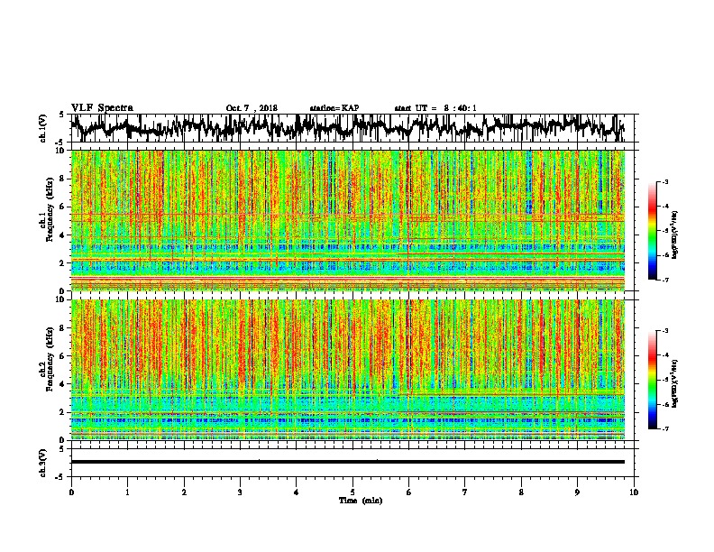
Task: Click the ch.1 voltage waveform trace
Action: 348,127
